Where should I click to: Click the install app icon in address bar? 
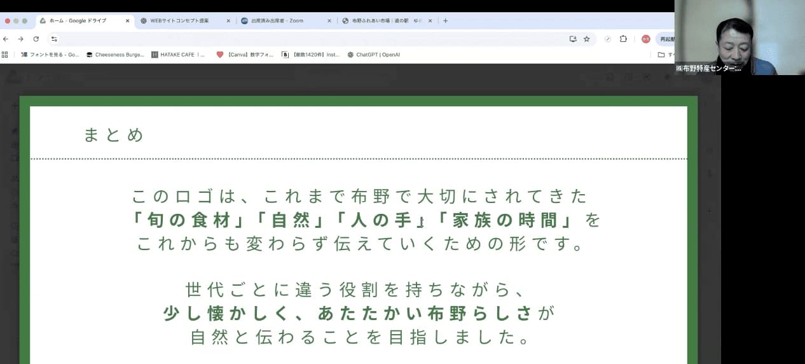pyautogui.click(x=573, y=39)
